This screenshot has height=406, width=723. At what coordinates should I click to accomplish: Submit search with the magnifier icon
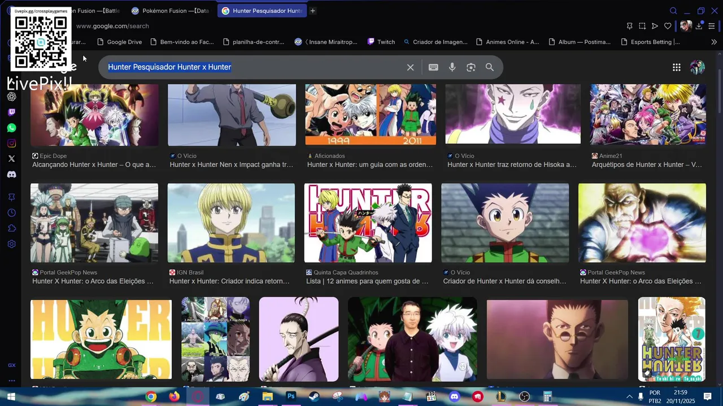point(490,67)
